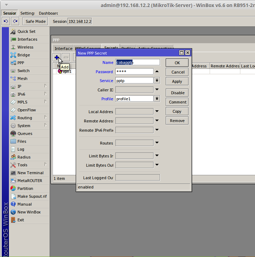255x257 pixels.
Task: Open the Wireless section
Action: tap(30, 47)
